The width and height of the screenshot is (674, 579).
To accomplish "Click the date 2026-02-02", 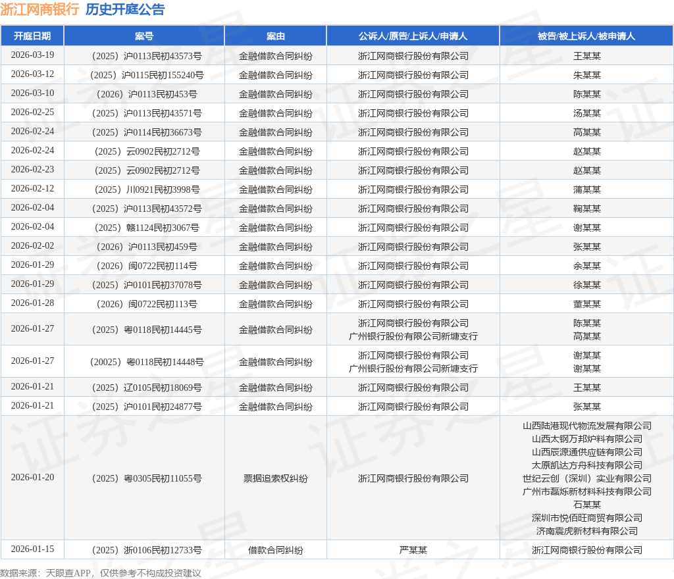I will pyautogui.click(x=33, y=245).
